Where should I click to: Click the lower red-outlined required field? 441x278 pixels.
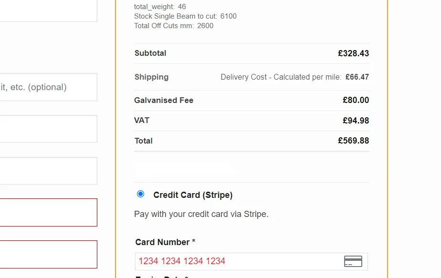pyautogui.click(x=48, y=255)
